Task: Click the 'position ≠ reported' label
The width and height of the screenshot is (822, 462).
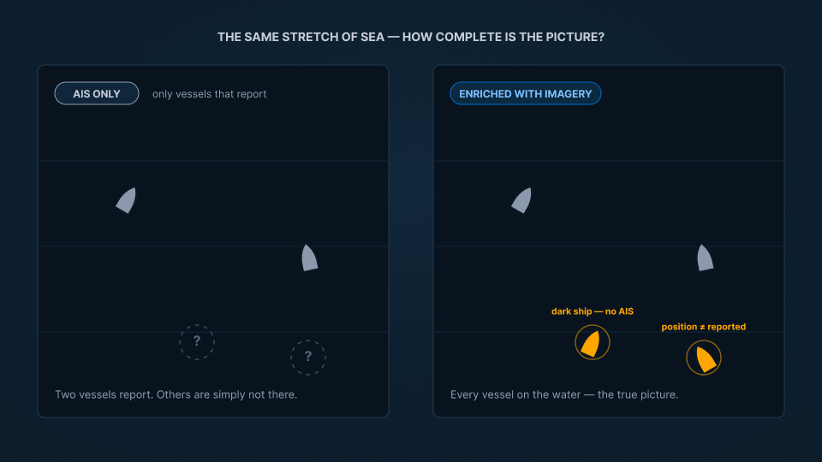Action: (704, 327)
